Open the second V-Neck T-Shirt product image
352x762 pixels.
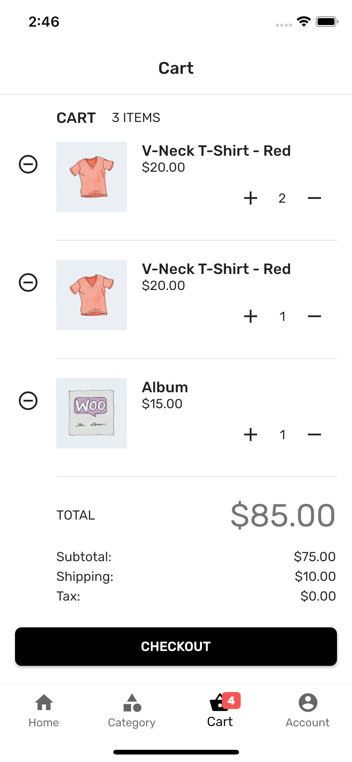click(91, 295)
